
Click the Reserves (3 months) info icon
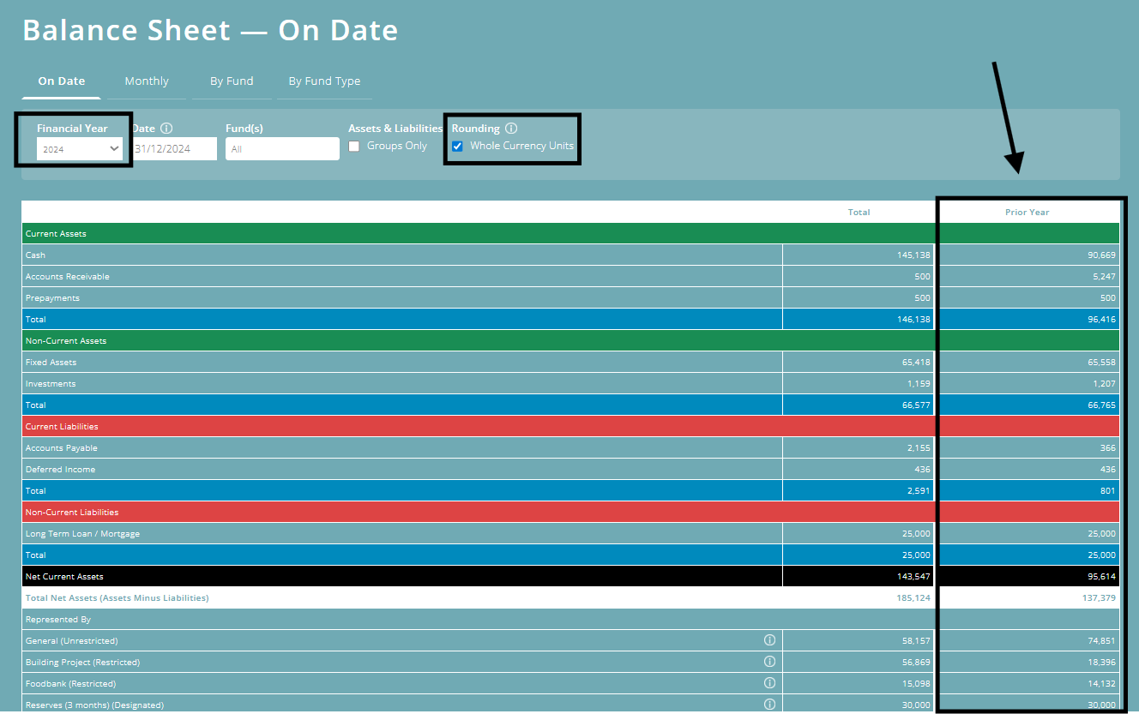769,704
